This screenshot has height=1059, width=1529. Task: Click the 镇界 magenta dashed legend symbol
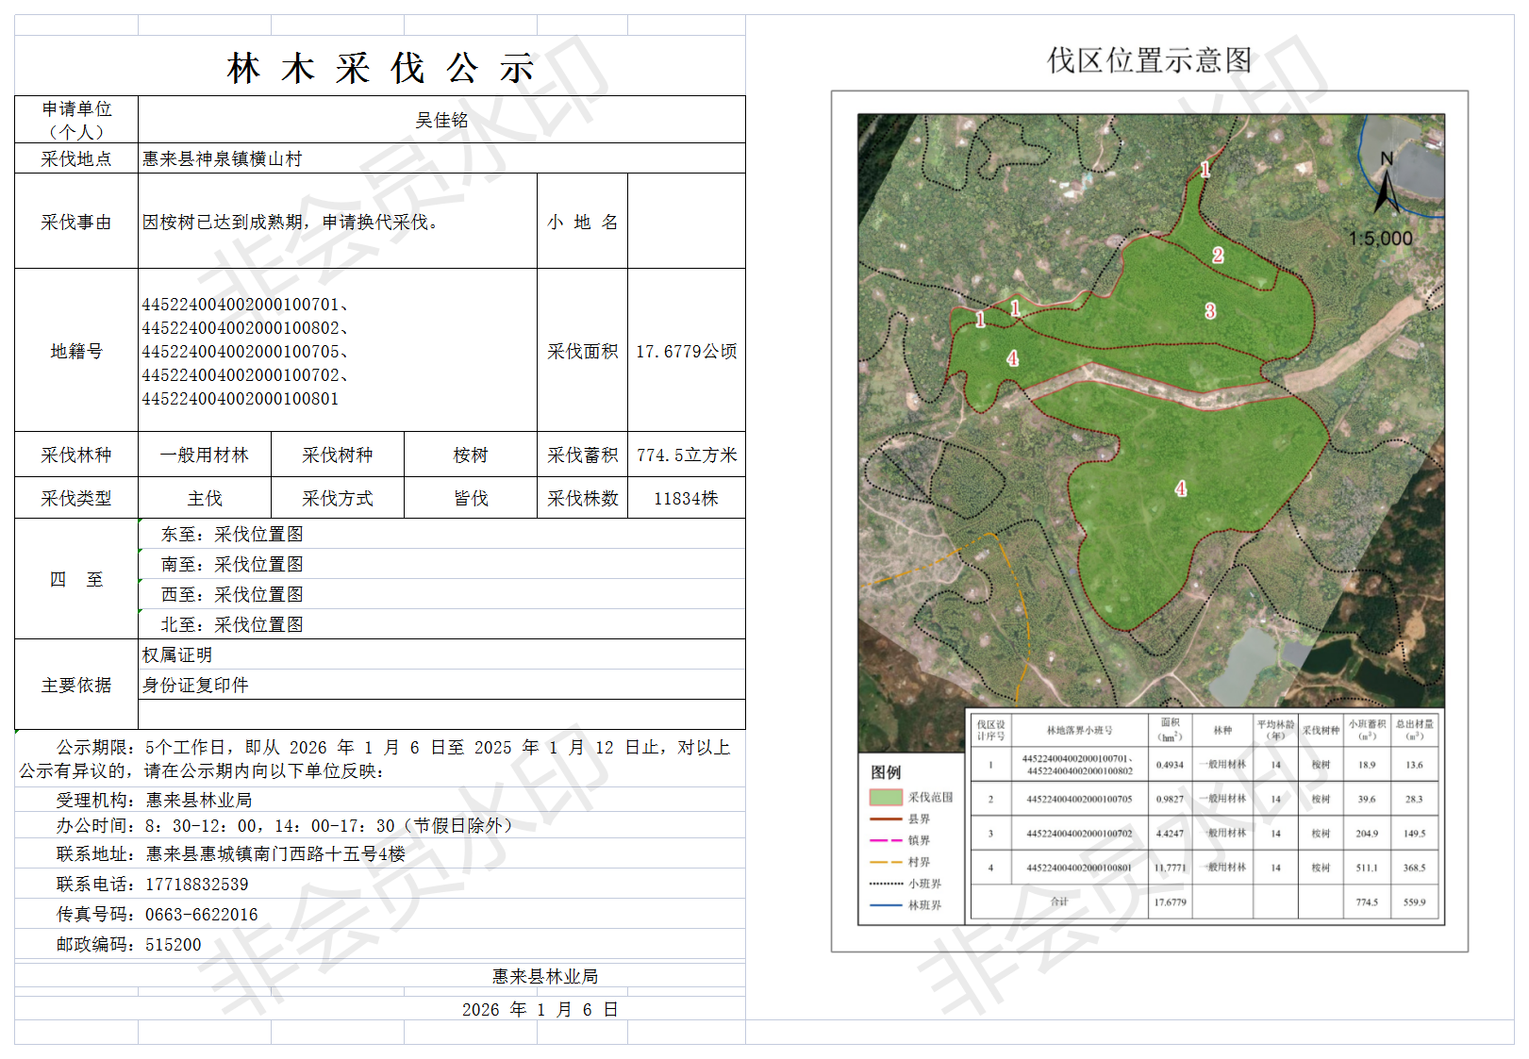point(885,840)
